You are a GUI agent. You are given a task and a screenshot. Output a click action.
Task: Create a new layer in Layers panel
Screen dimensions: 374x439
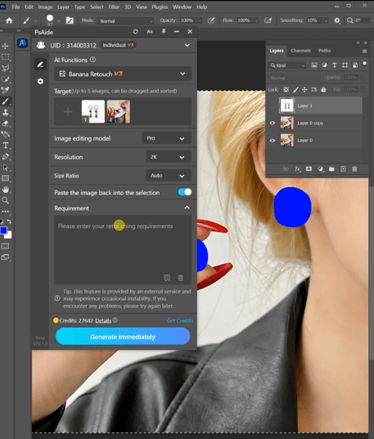pos(343,169)
